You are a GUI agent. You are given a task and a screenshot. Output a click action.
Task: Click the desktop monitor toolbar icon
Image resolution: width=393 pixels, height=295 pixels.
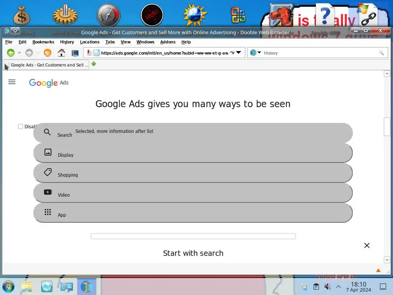pos(75,53)
